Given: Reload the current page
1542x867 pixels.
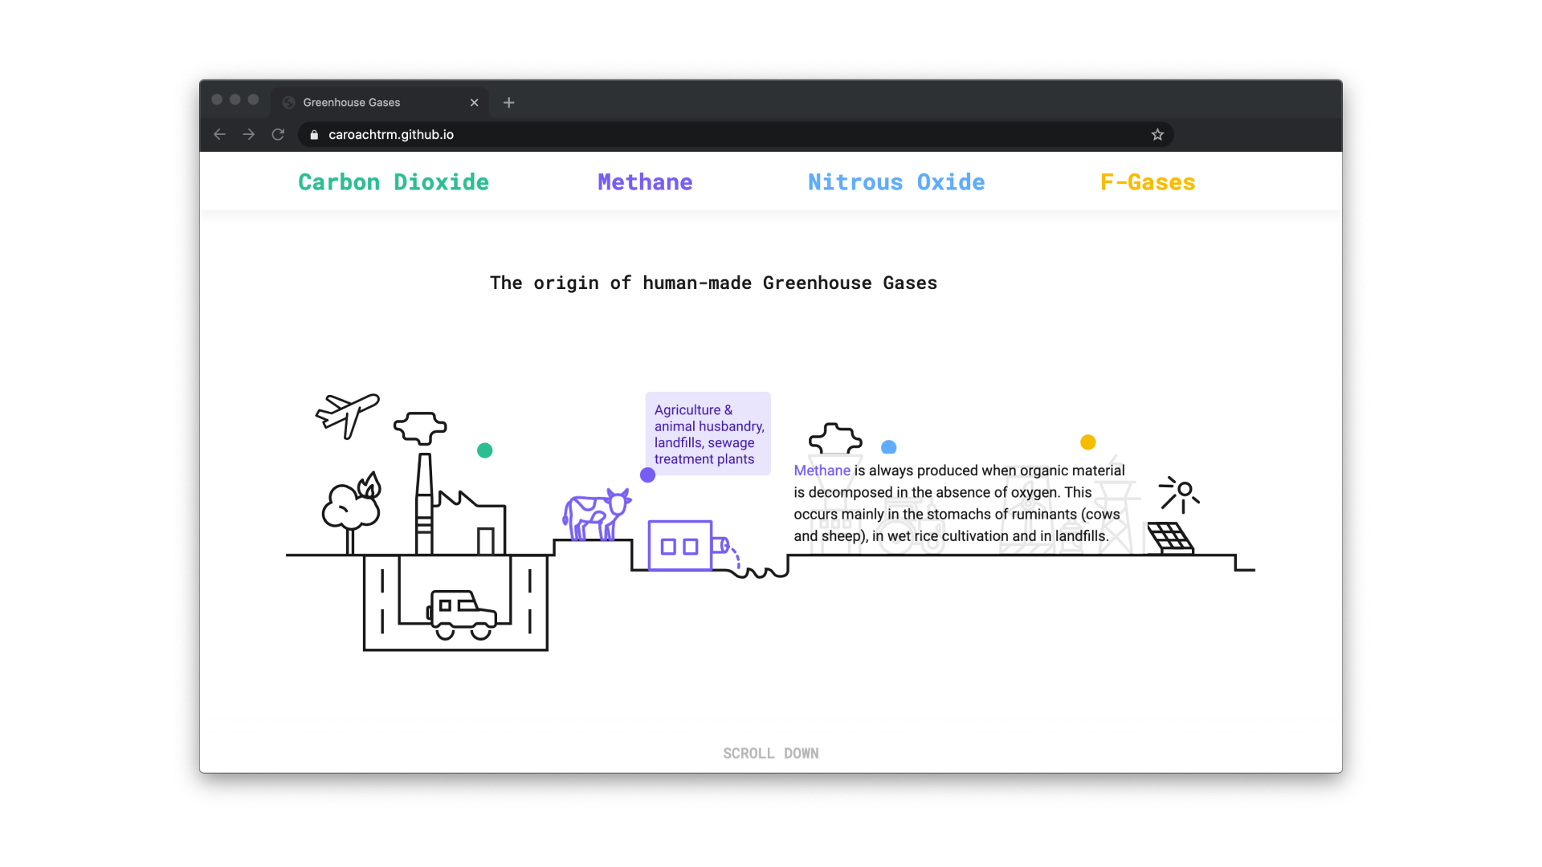Looking at the screenshot, I should pos(278,134).
